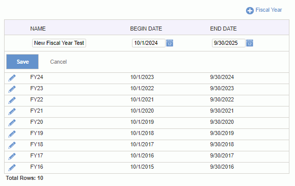Image resolution: width=295 pixels, height=186 pixels.
Task: Click the add Fiscal Year plus icon
Action: click(250, 11)
